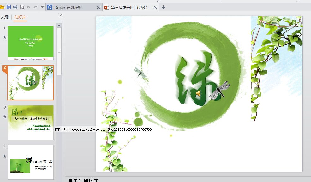Click the sound speaker icon on slide
Screen dimensions: 311x182
[198, 93]
